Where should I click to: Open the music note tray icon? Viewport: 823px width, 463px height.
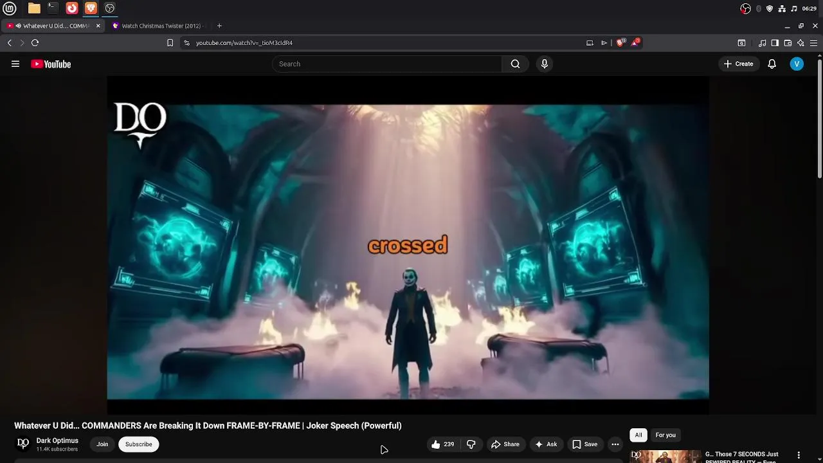tap(794, 8)
